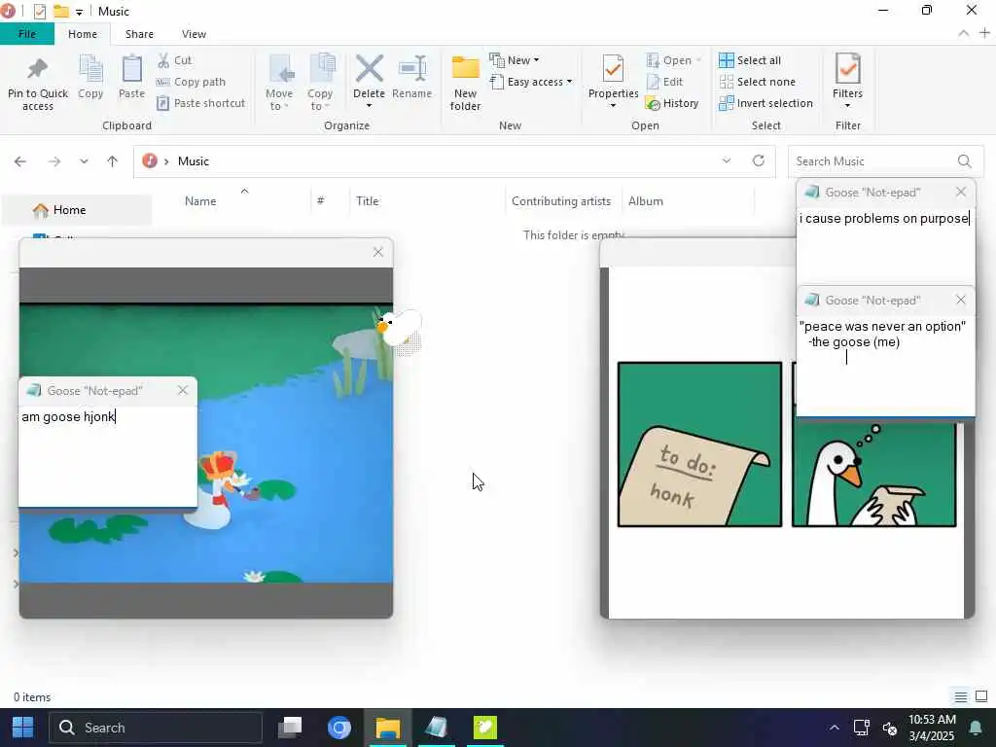Click Open in the Open group
996x747 pixels.
tap(673, 60)
